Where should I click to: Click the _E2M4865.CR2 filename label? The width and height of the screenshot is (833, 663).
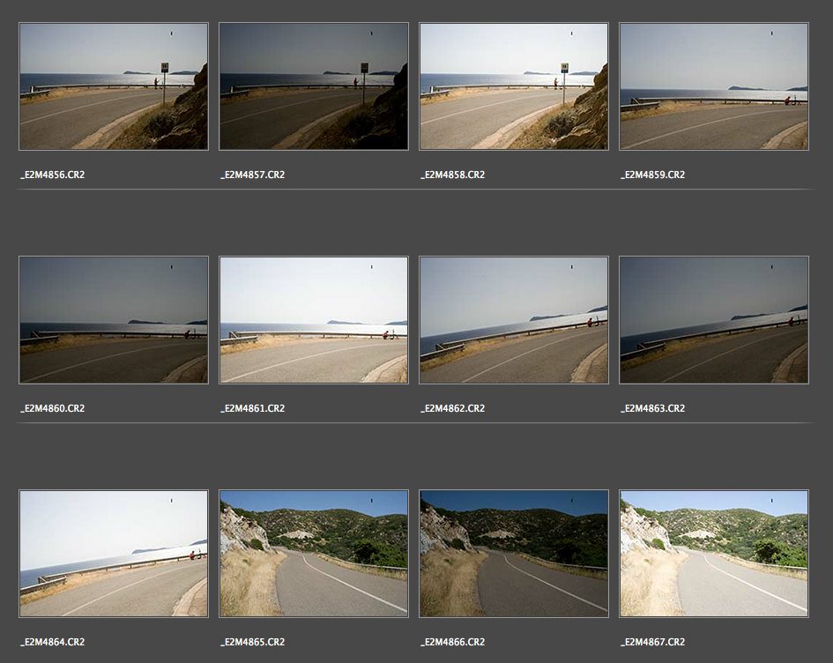253,643
